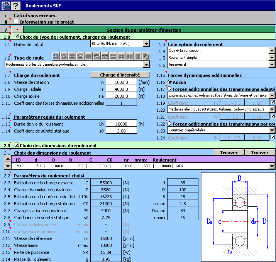This screenshot has width=276, height=262.
Task: Click the Durée de vie Lh input field
Action: click(x=121, y=124)
